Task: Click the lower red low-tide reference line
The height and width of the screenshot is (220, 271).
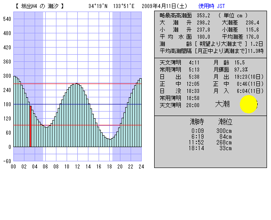Action: (77, 125)
